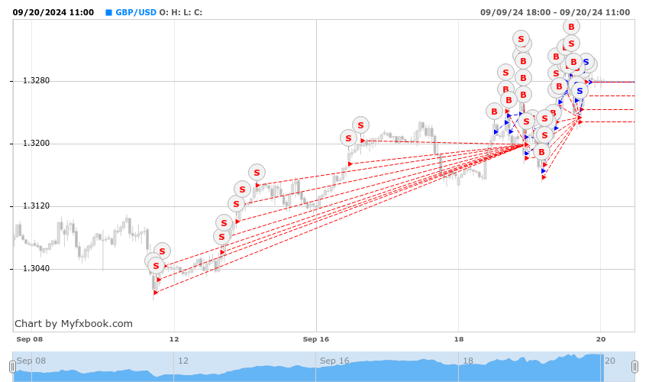
Task: Select the lowest B marker under 1.3200 line
Action: point(541,152)
